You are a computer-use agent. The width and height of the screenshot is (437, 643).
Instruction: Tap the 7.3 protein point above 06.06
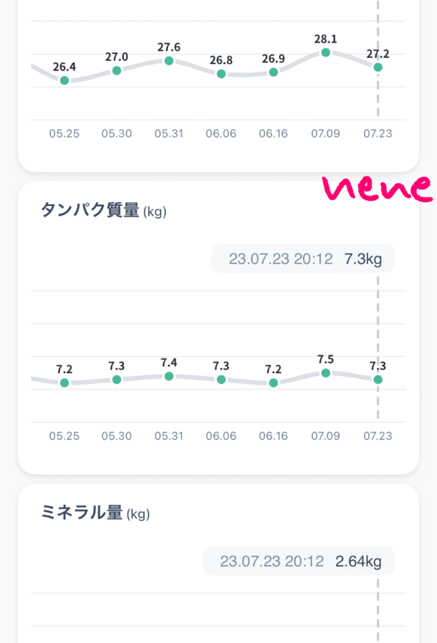click(221, 379)
